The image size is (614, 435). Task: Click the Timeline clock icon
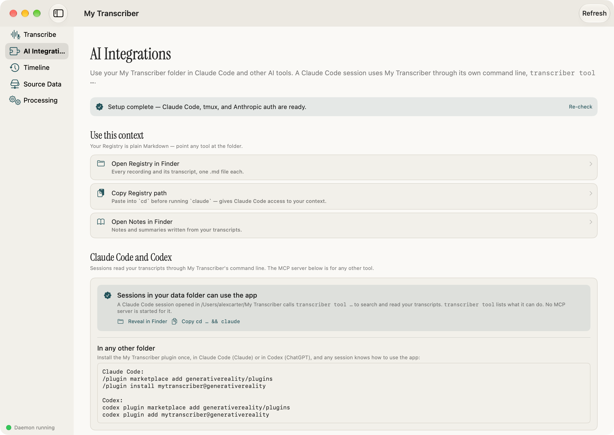(x=15, y=68)
